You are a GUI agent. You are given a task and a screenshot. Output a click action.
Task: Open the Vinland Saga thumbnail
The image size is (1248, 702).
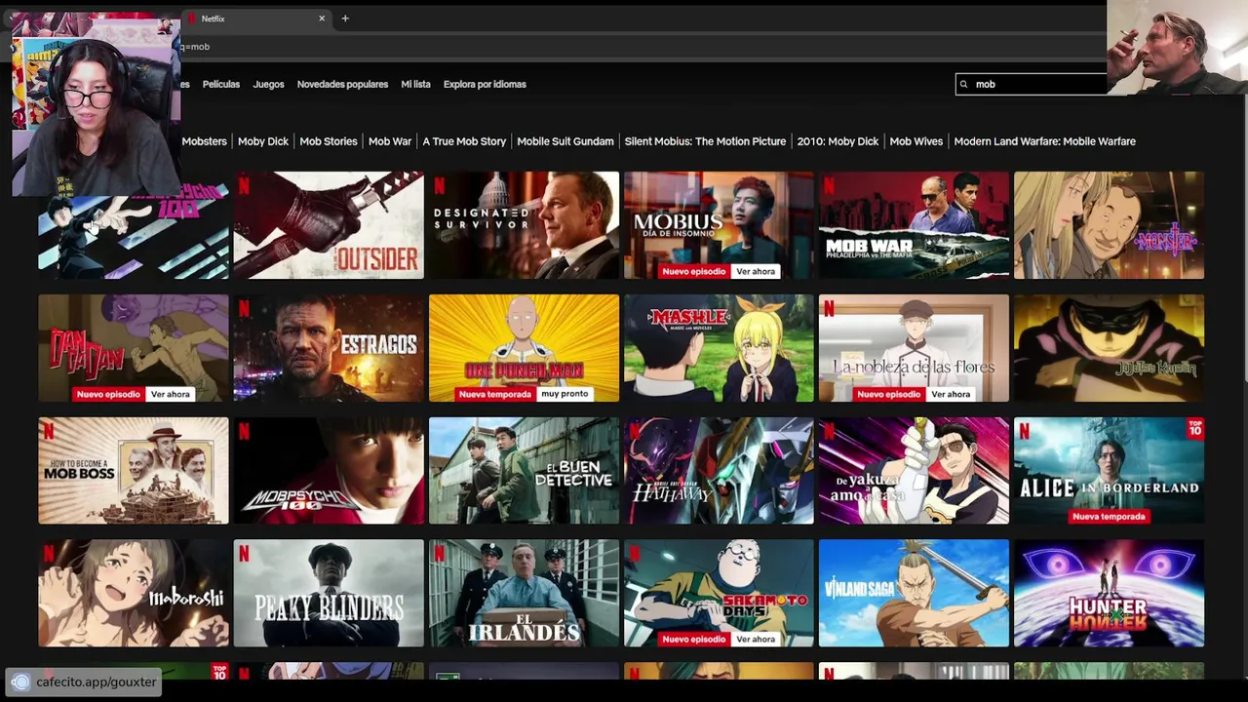[914, 594]
